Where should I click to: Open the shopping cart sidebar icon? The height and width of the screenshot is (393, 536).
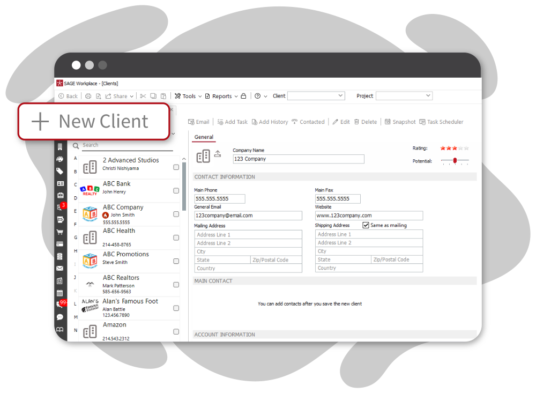(x=60, y=232)
